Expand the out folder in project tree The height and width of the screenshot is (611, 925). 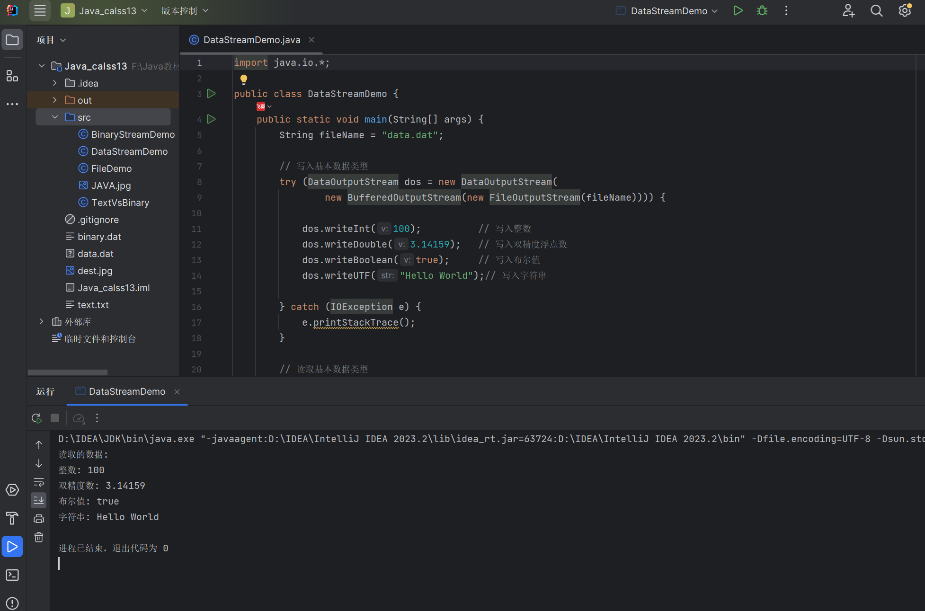[55, 100]
